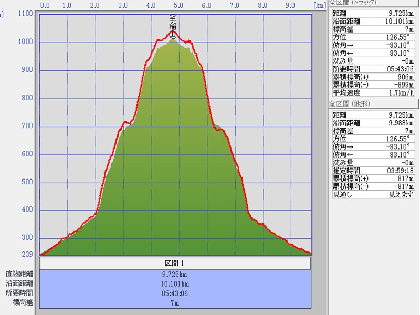Click the 直線距離 9.725km cell under 区間 1

pos(175,274)
